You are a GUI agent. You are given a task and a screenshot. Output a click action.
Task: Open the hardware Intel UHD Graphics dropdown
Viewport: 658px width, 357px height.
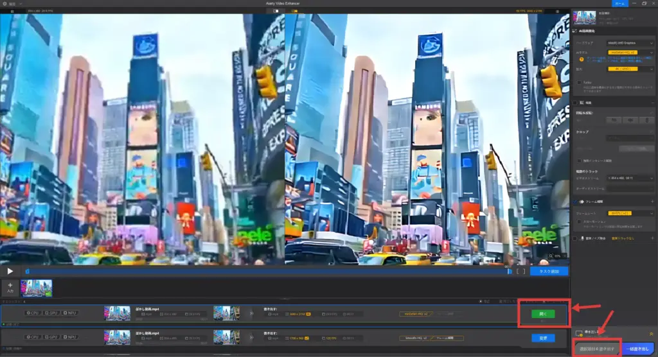tap(630, 43)
